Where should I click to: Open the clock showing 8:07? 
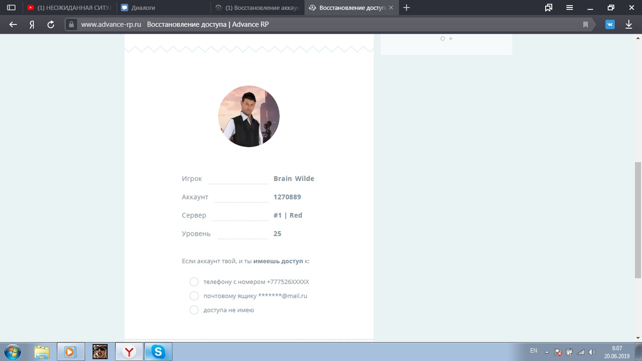[617, 352]
